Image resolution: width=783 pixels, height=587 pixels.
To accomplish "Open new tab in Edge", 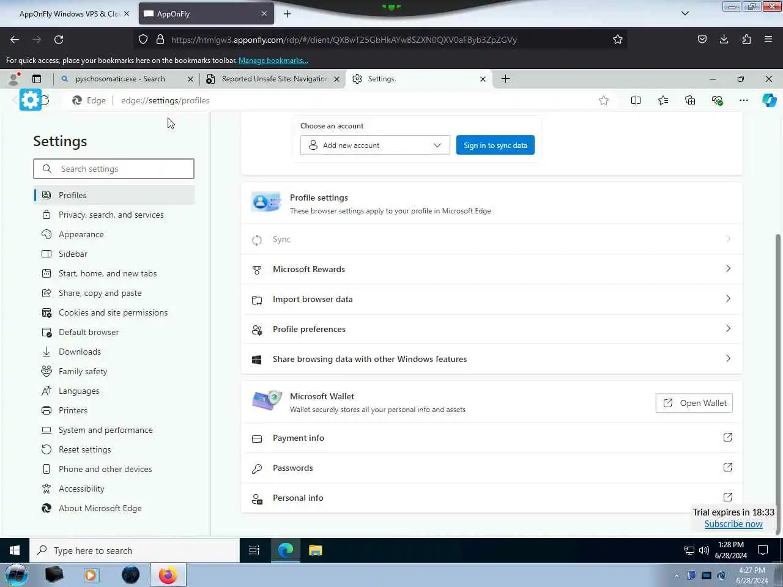I will (505, 79).
